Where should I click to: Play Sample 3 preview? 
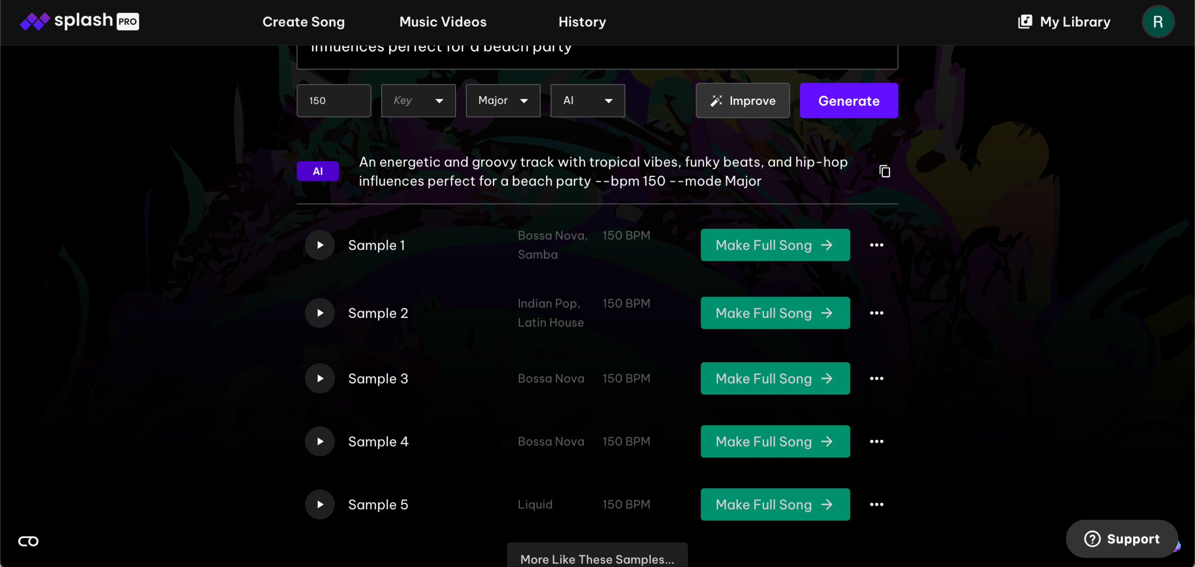click(320, 378)
